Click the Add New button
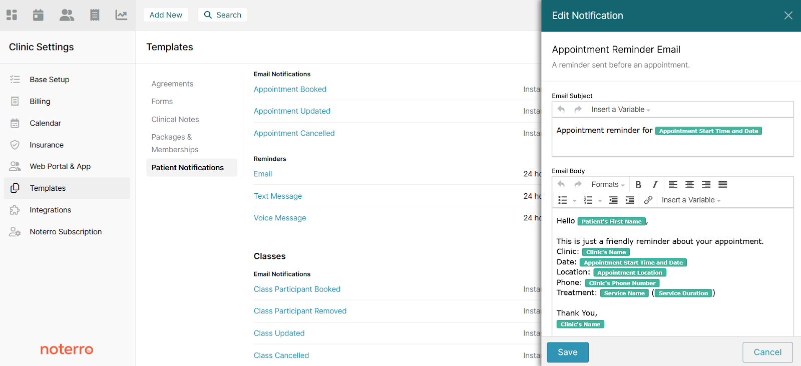The image size is (801, 366). (x=166, y=15)
